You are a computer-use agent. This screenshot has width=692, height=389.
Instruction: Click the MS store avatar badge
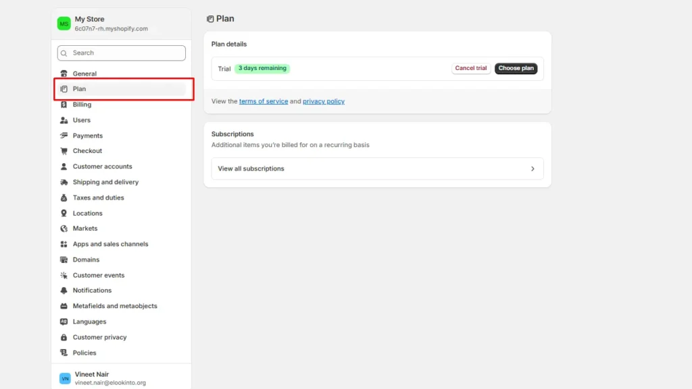64,23
